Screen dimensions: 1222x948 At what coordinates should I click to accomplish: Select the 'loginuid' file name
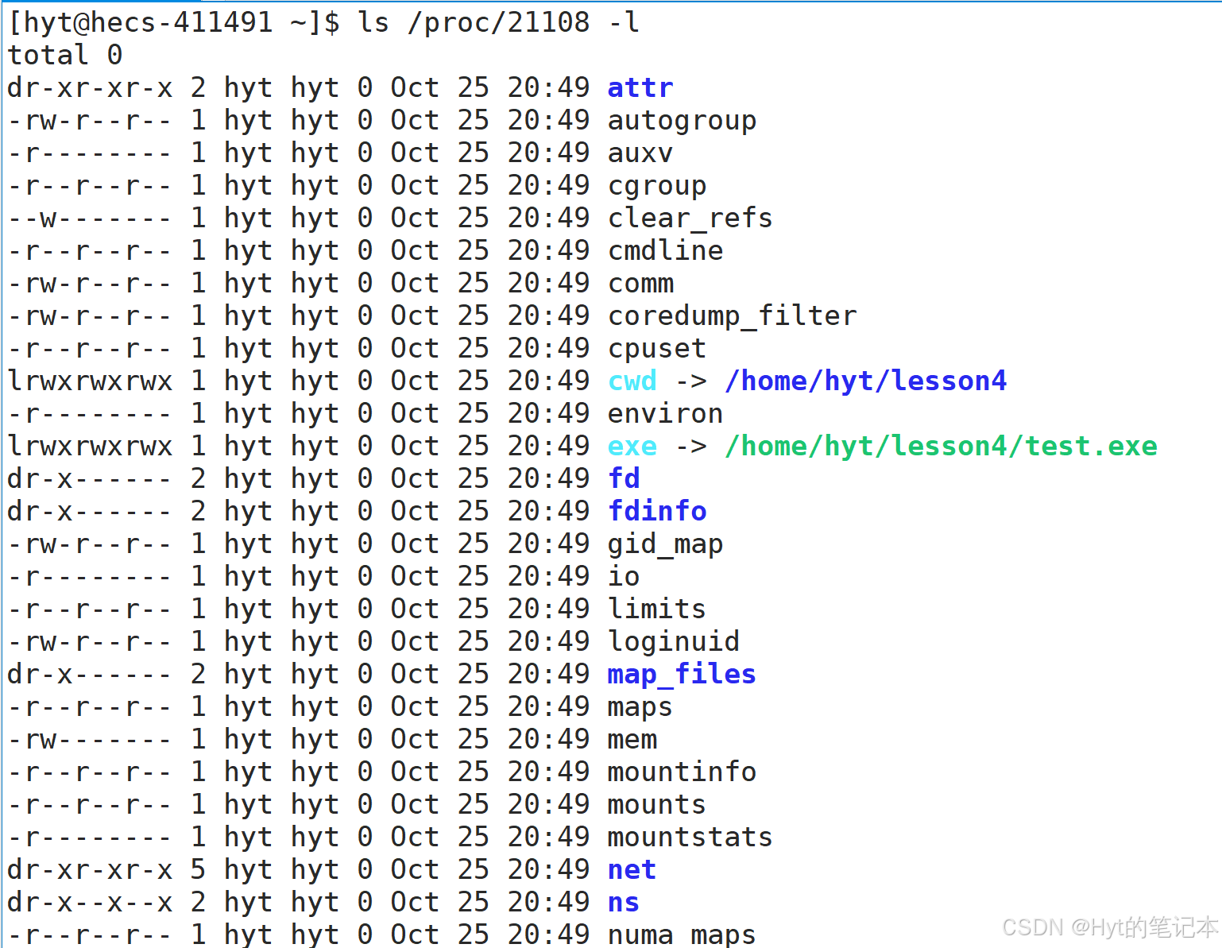coord(674,641)
